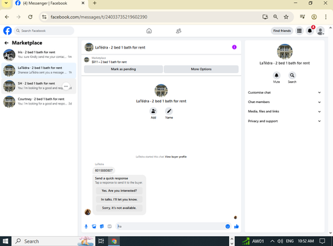This screenshot has height=246, width=333.
Task: Open the browser zoom magnifier icon
Action: coord(276,17)
